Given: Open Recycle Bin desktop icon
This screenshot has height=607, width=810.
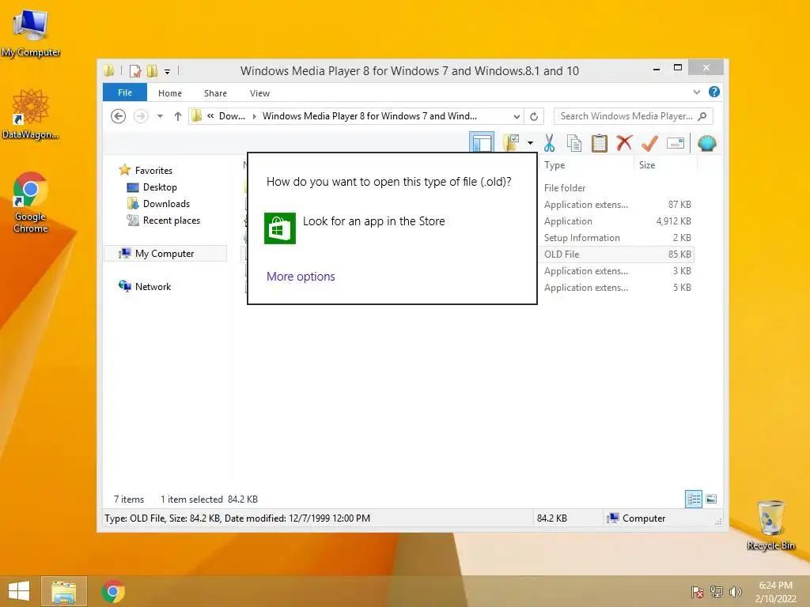Looking at the screenshot, I should point(770,525).
